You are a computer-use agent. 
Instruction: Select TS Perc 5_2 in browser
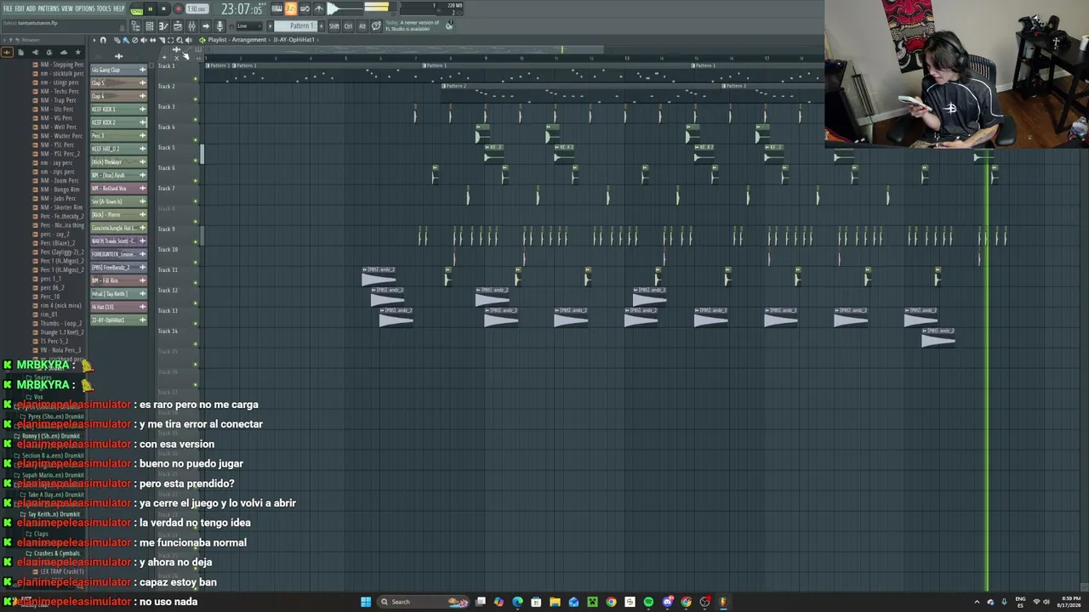point(59,341)
